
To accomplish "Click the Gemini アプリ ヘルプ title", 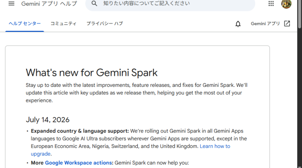I will (x=49, y=3).
